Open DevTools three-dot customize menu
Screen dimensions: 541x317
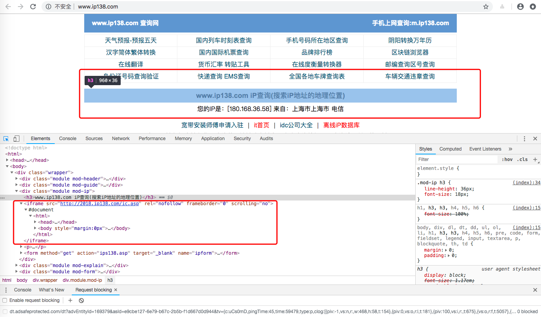(x=524, y=139)
